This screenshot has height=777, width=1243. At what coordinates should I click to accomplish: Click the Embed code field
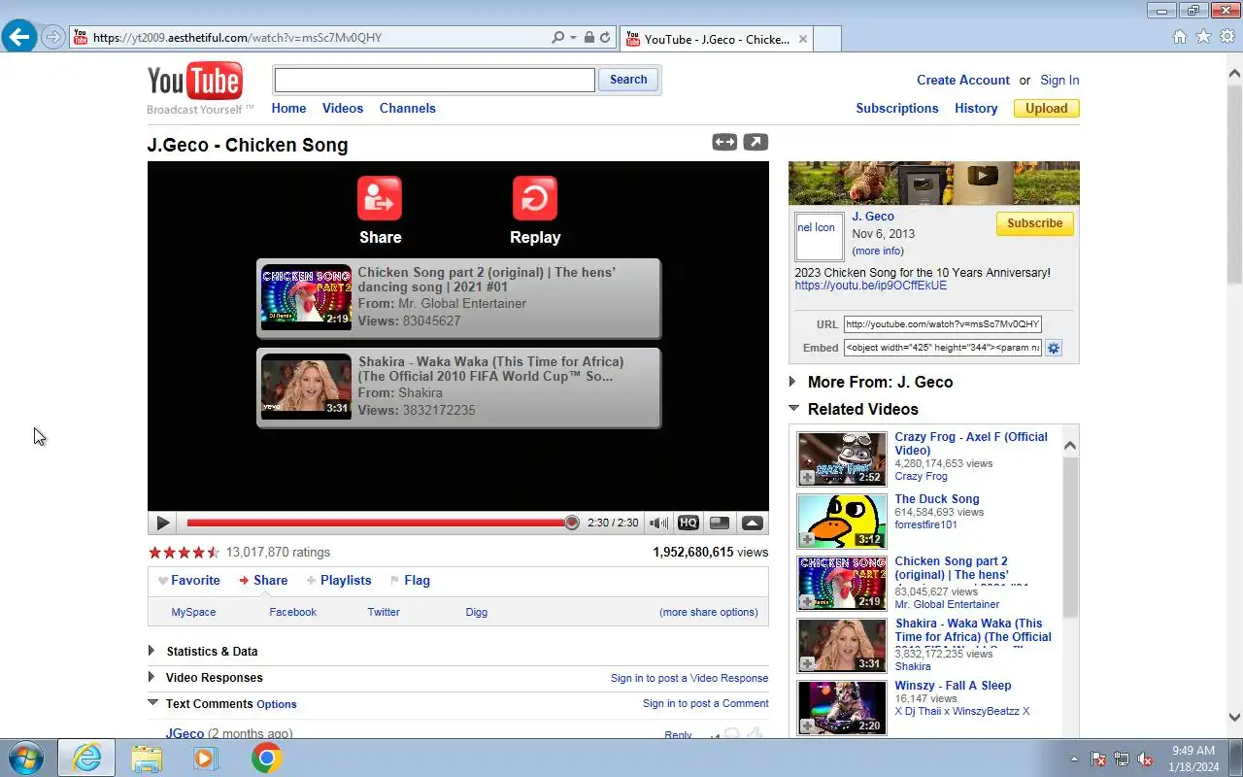942,348
